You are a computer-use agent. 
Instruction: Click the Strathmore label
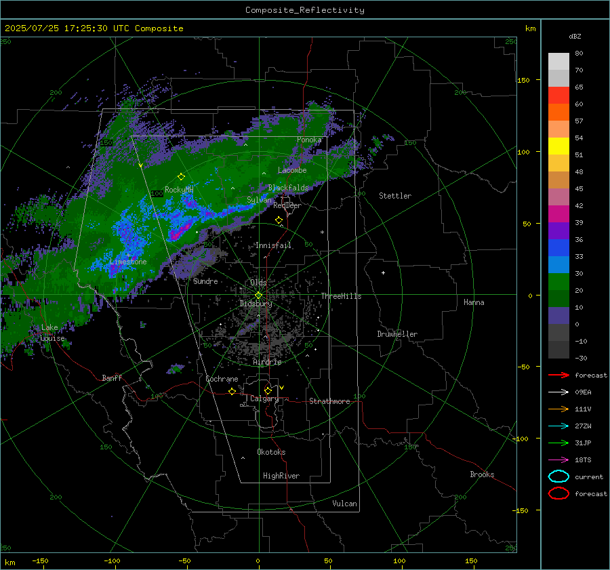coord(329,401)
